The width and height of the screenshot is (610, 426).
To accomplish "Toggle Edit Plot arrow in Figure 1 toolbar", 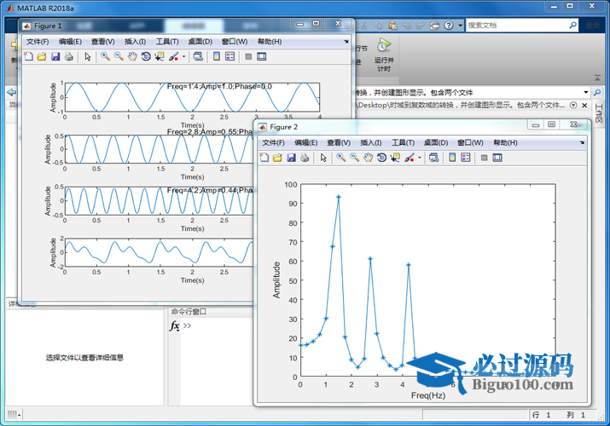I will point(88,57).
